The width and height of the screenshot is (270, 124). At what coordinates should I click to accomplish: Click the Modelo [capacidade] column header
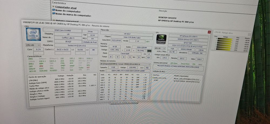click(181, 76)
